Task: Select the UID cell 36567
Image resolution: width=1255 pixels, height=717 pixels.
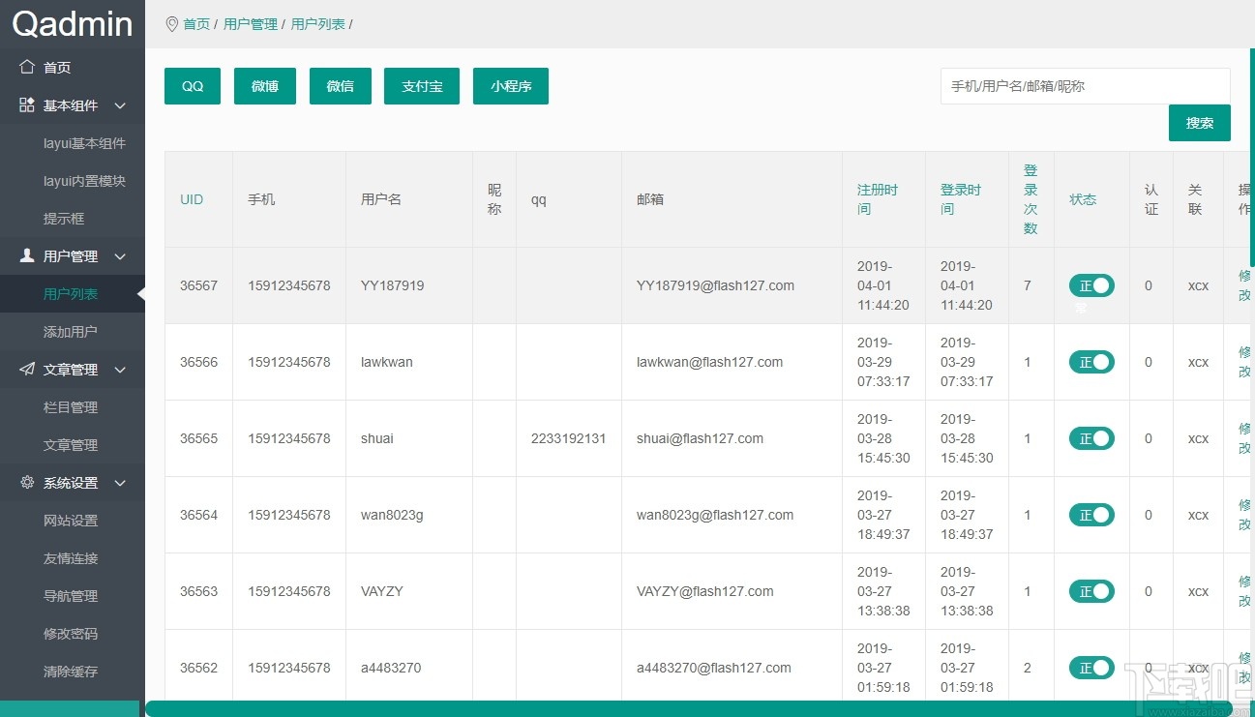Action: 198,285
